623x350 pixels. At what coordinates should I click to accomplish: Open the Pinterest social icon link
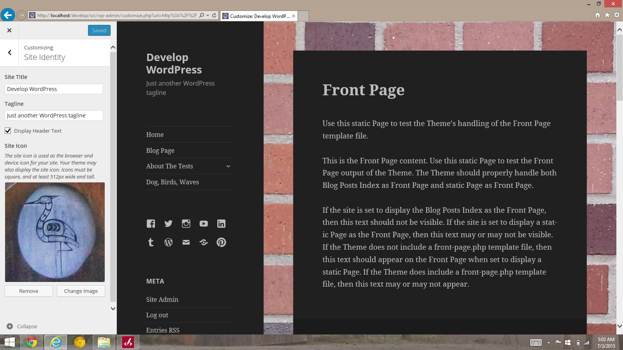pos(221,242)
